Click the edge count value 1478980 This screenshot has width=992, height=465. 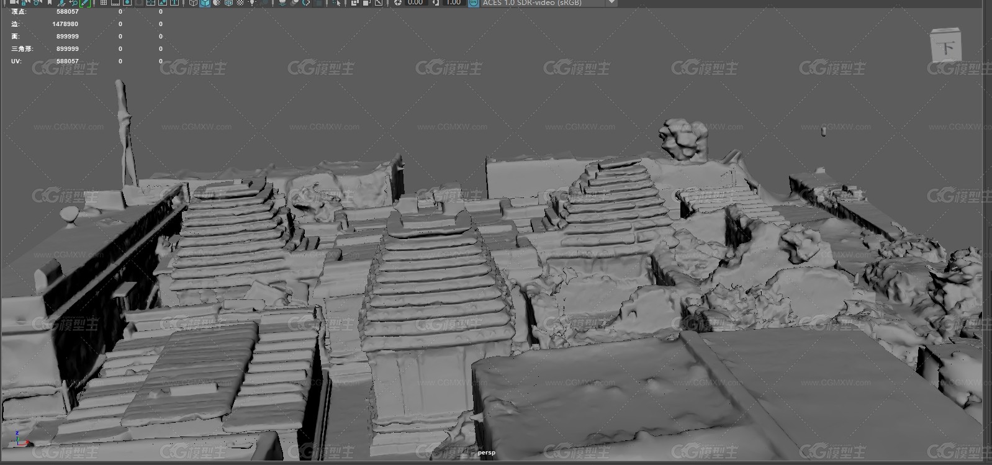[65, 24]
